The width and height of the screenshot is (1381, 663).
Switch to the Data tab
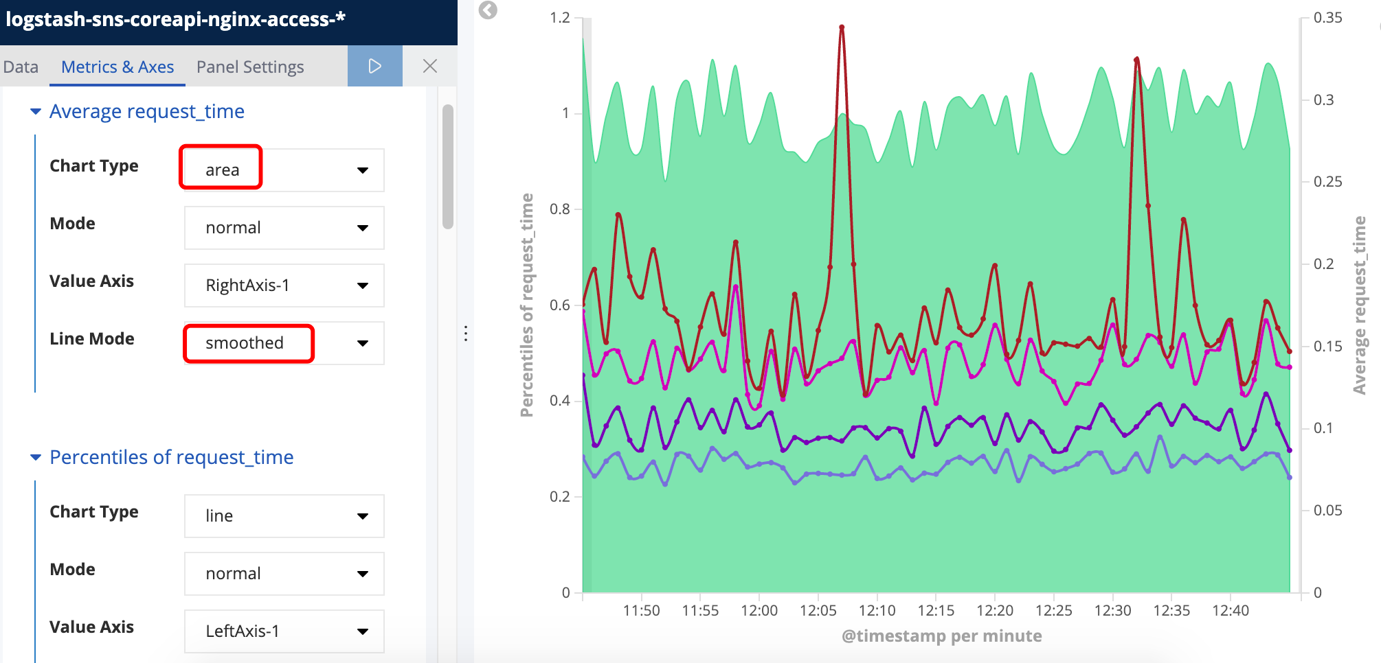pyautogui.click(x=21, y=67)
